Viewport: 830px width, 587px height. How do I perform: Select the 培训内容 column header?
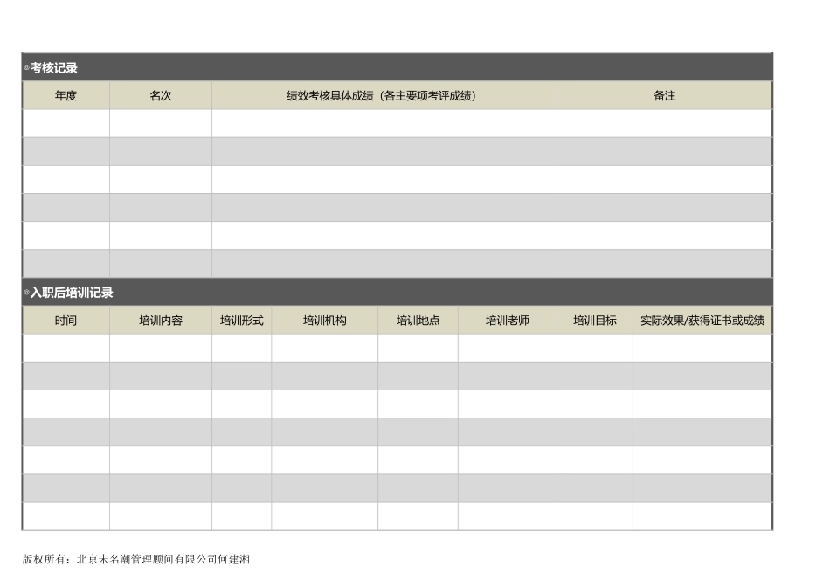161,321
